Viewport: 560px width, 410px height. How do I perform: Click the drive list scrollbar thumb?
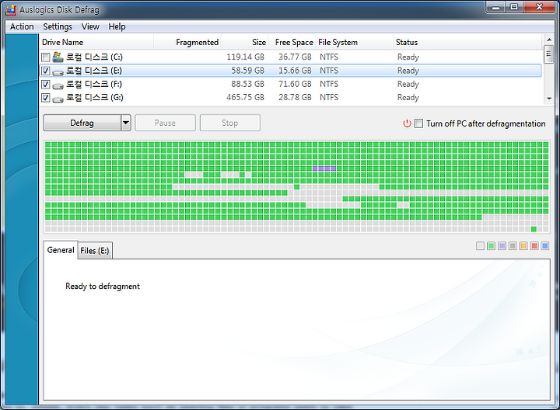coord(549,54)
